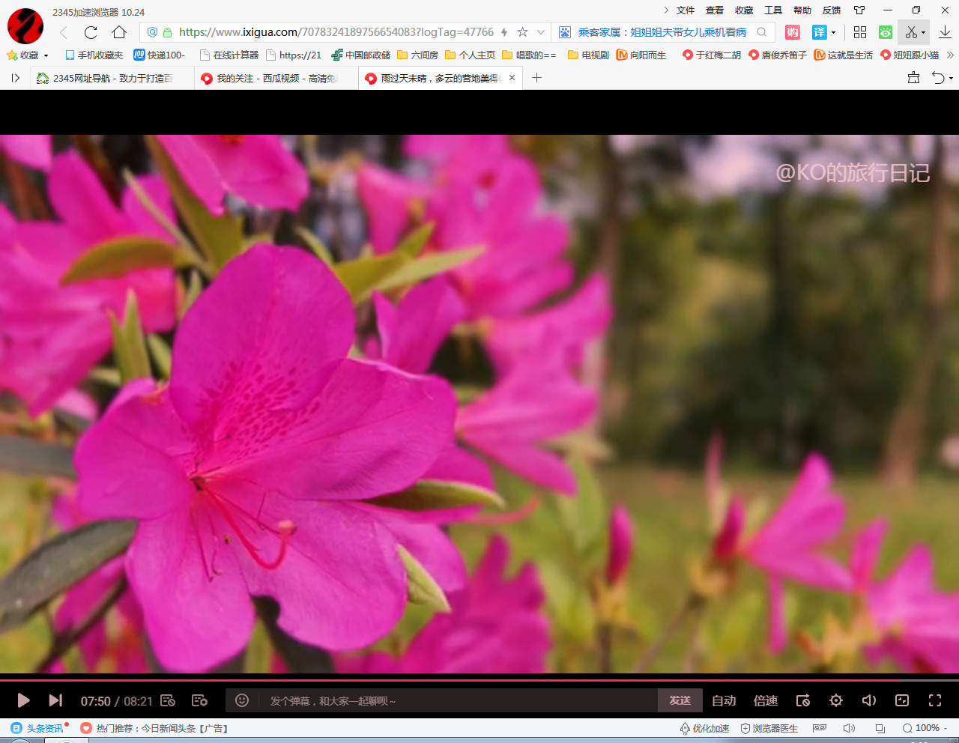Image resolution: width=959 pixels, height=743 pixels.
Task: Expand the screenshot tool dropdown arrow
Action: (924, 33)
